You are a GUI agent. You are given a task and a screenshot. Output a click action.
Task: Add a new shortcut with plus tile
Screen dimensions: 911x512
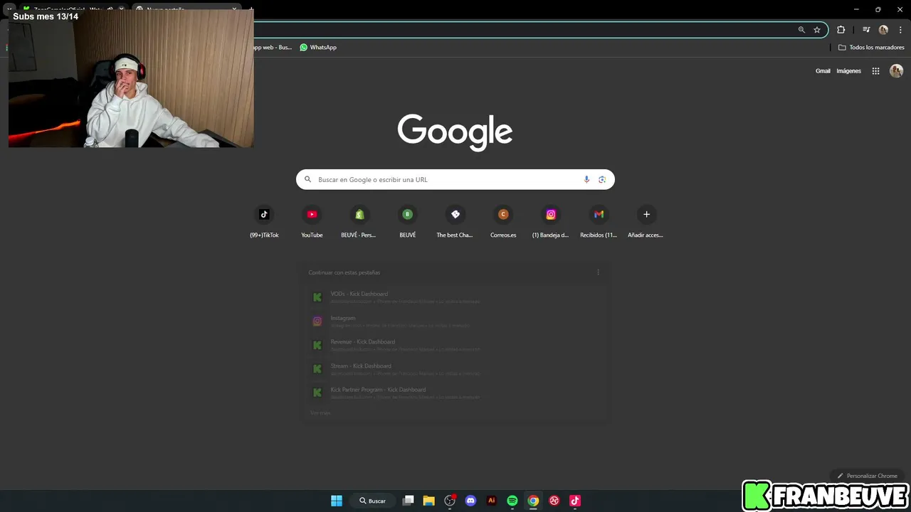[646, 222]
